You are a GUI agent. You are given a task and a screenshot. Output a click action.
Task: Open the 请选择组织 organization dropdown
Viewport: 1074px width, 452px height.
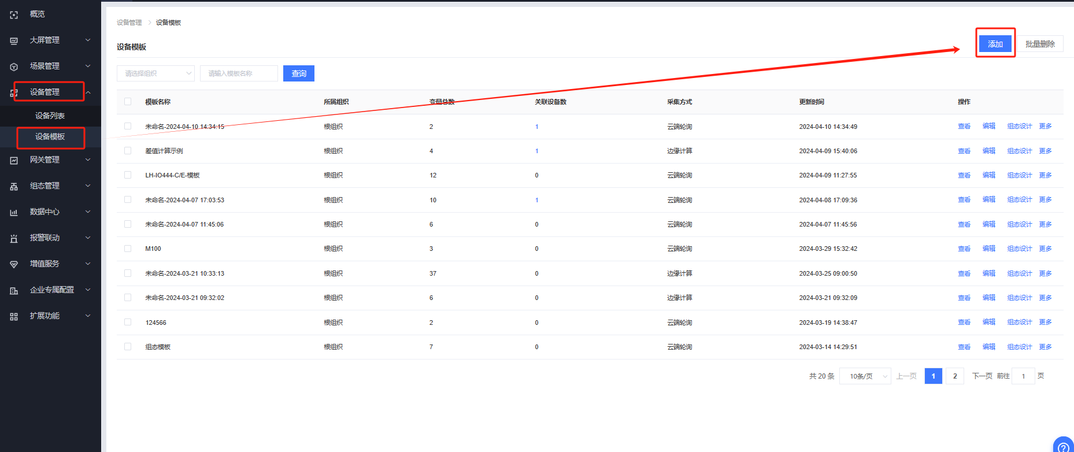(x=155, y=73)
